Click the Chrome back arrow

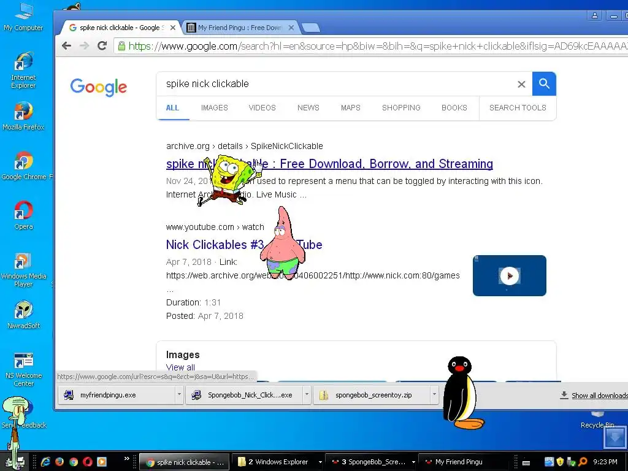pyautogui.click(x=66, y=45)
